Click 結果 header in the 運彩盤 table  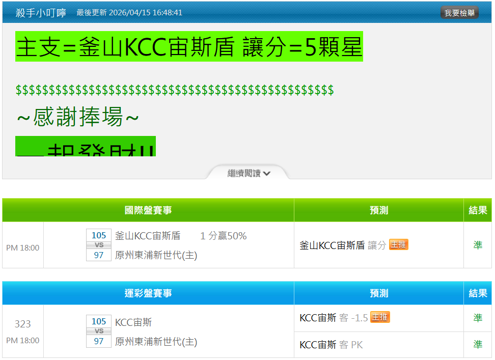(x=478, y=293)
